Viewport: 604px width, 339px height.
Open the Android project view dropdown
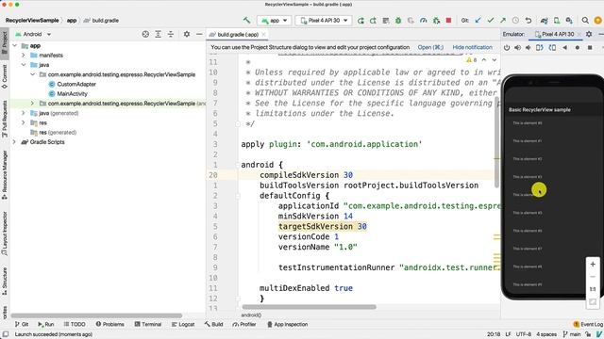(x=33, y=34)
